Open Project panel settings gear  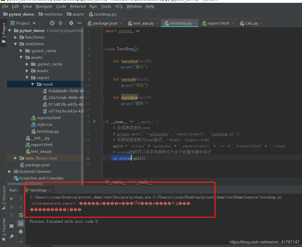click(x=71, y=23)
